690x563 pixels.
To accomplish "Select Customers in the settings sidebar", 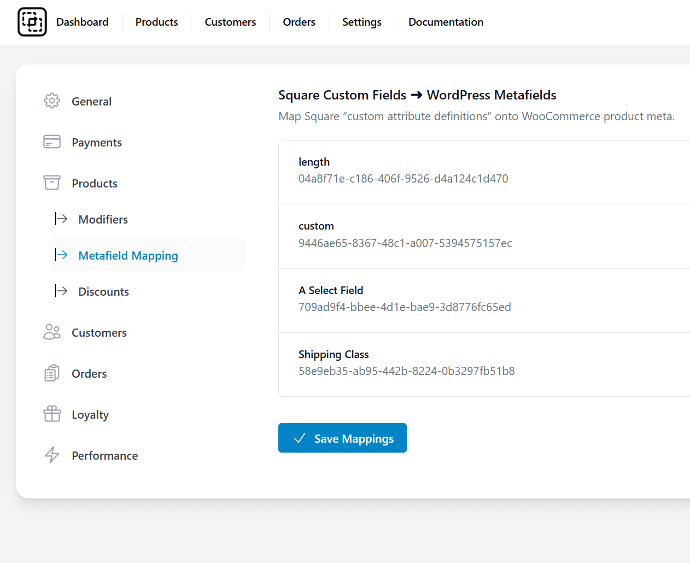I will 99,332.
